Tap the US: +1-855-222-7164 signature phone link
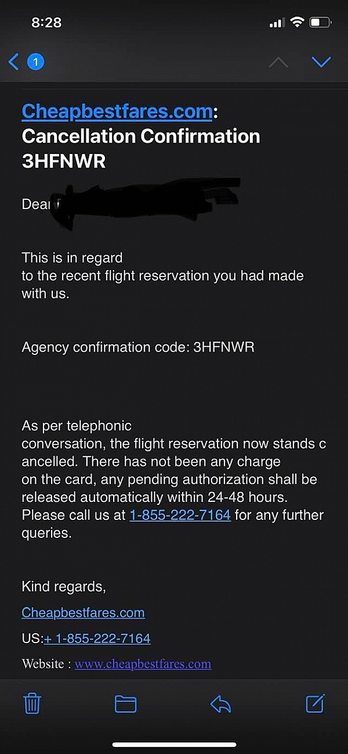Image resolution: width=348 pixels, height=754 pixels. pos(97,638)
